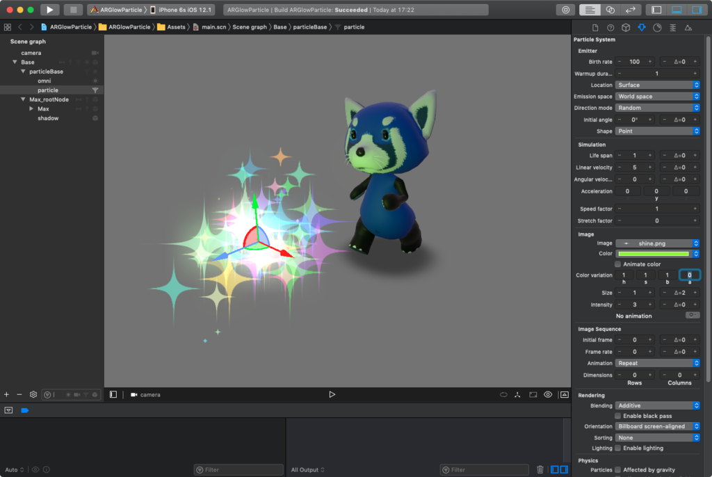The width and height of the screenshot is (712, 477).
Task: Open the Scene inspector tab
Action: tap(688, 28)
